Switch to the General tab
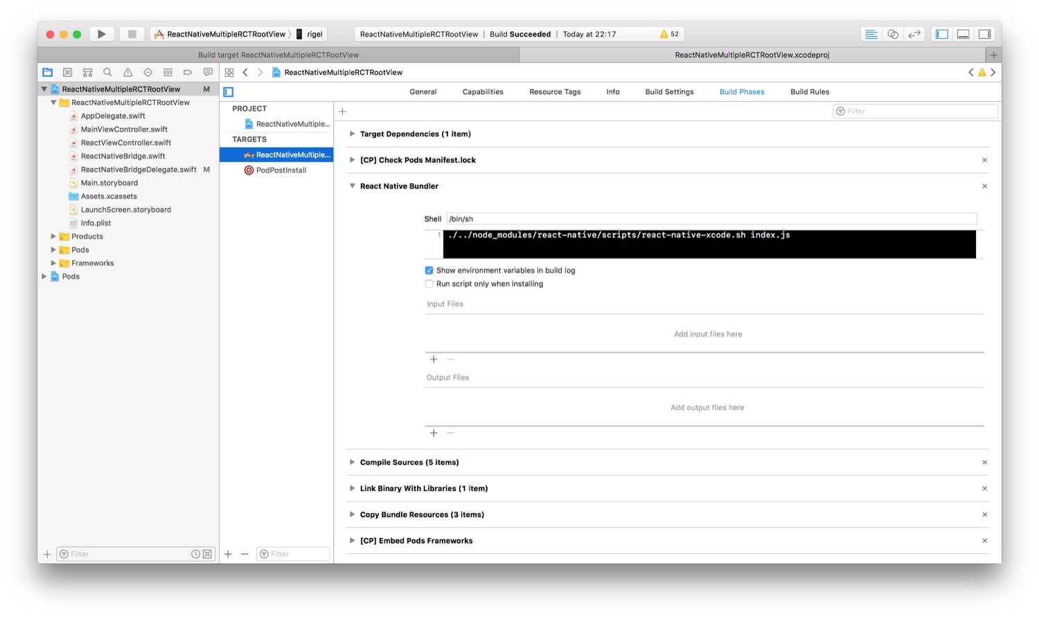1039x617 pixels. point(423,92)
